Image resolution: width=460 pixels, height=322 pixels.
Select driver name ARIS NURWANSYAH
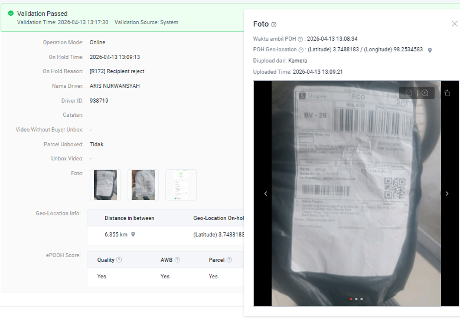click(115, 86)
